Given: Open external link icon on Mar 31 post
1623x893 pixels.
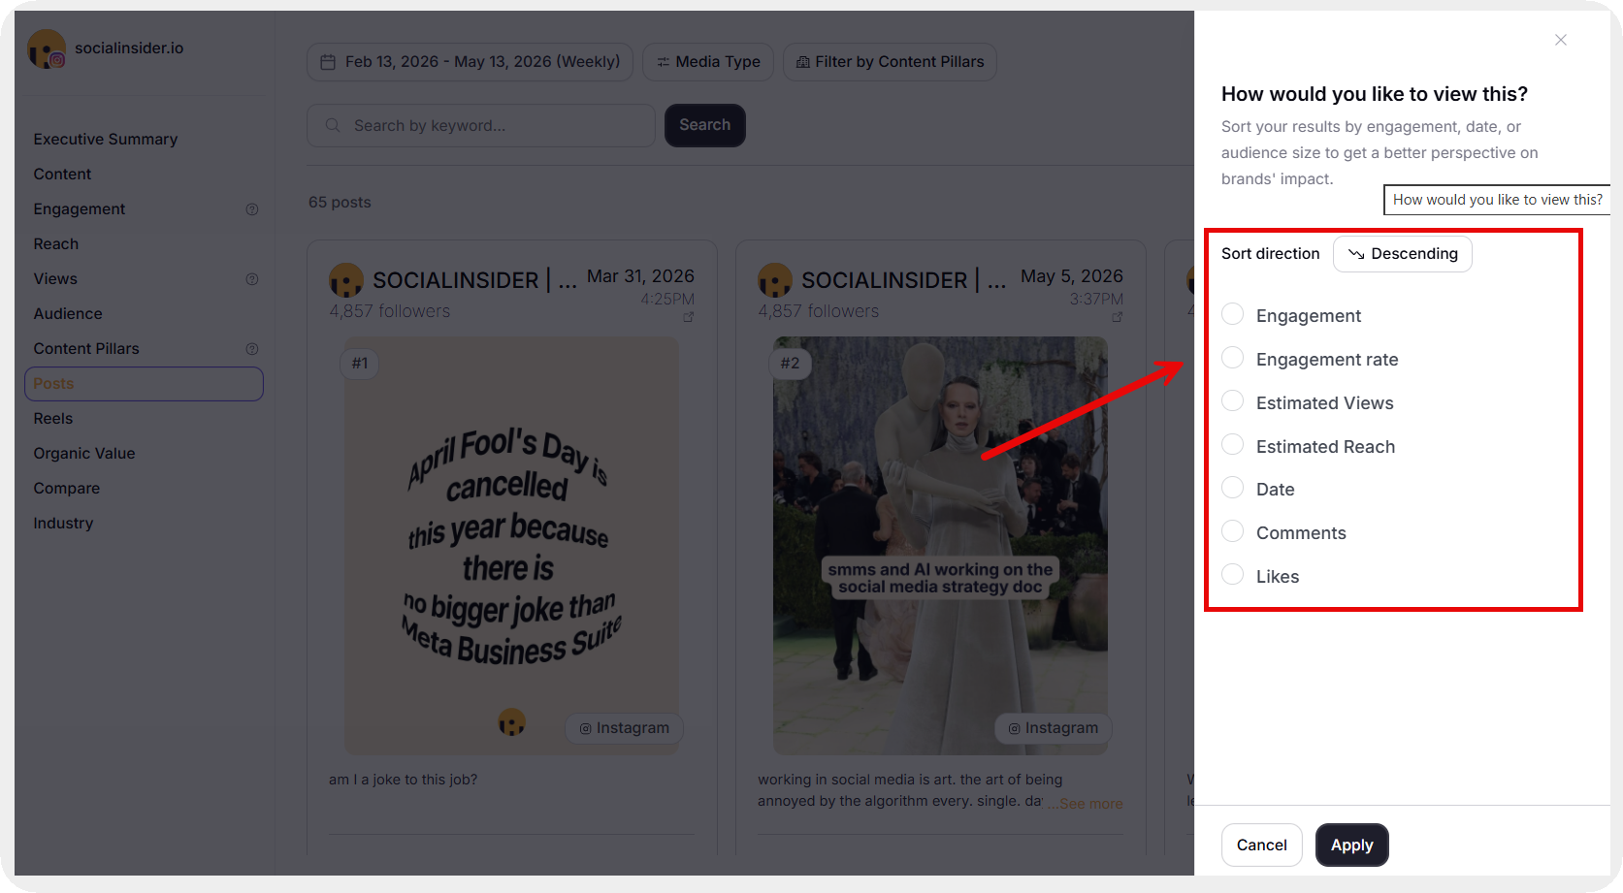Looking at the screenshot, I should click(688, 317).
